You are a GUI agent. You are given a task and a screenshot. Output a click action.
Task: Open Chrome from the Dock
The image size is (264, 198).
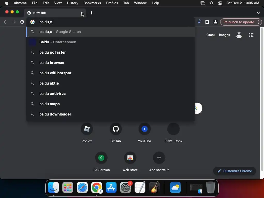[97, 187]
